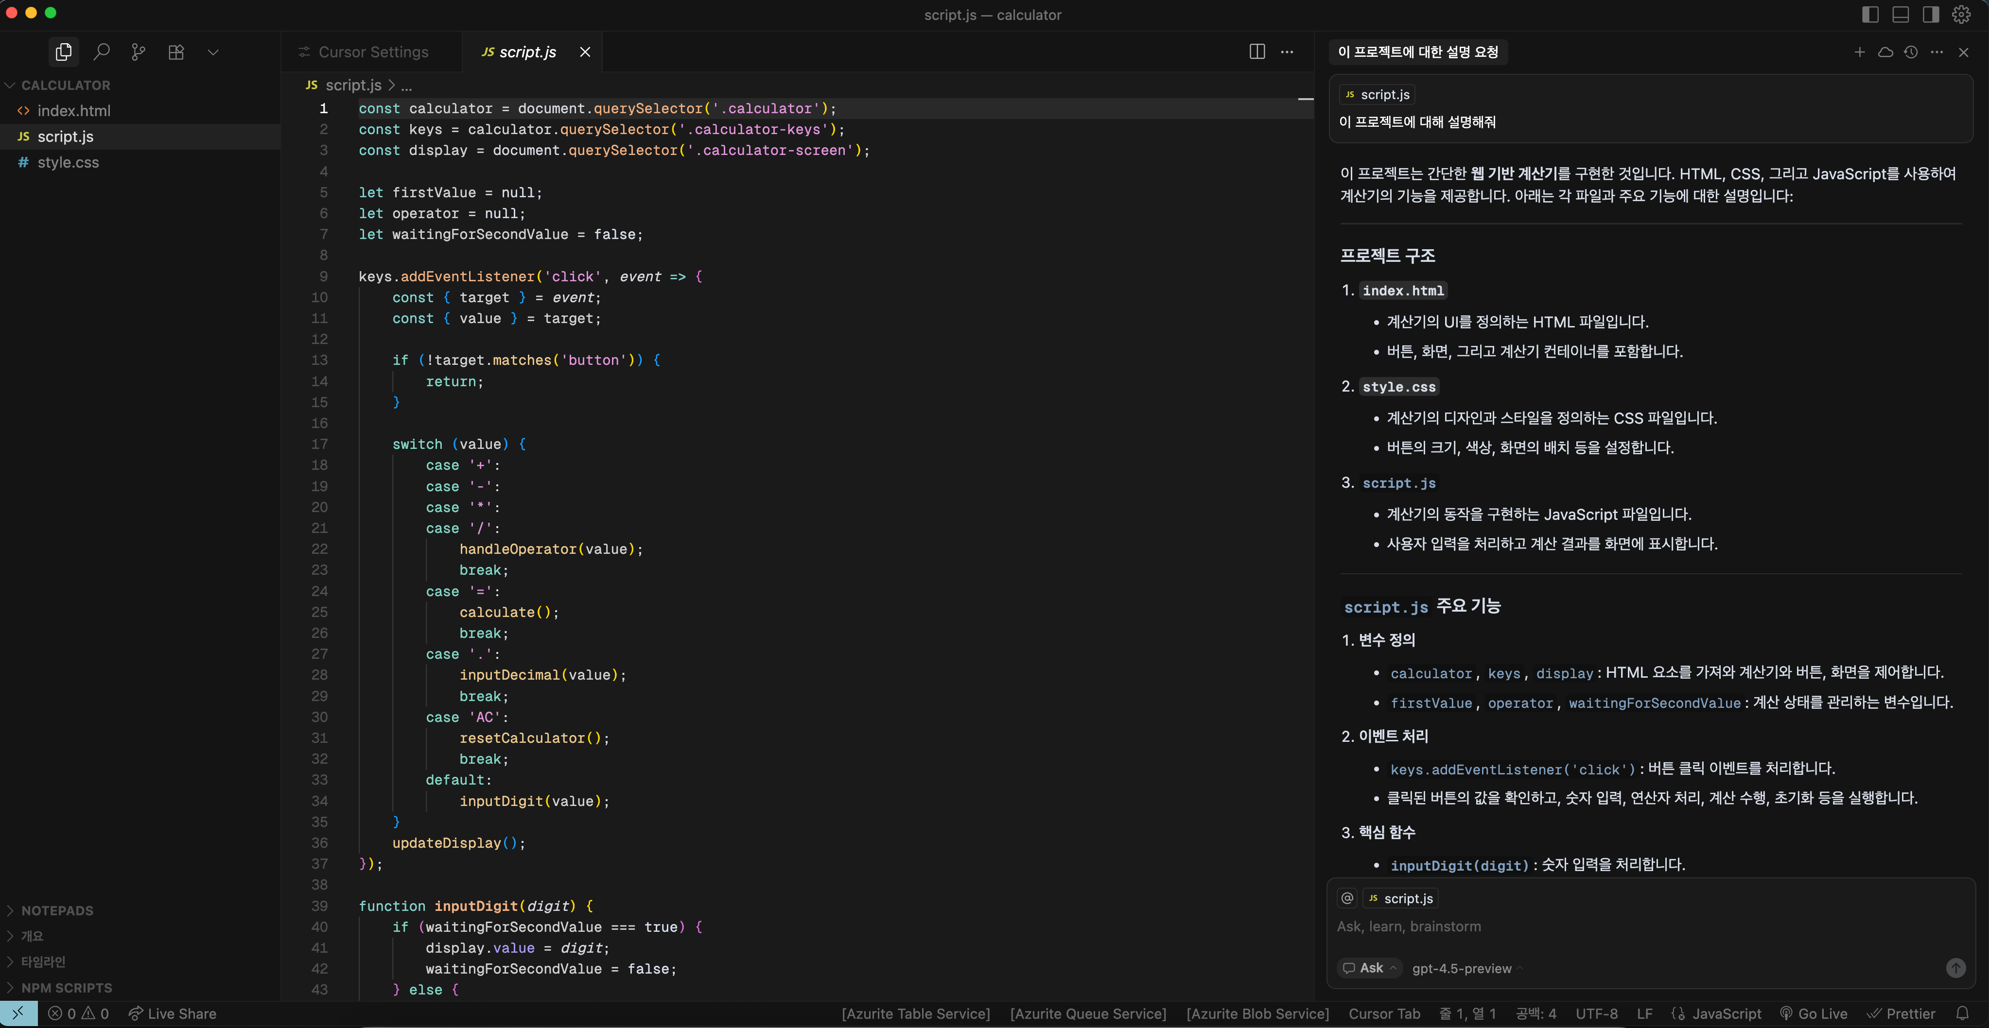Open index.html in the file explorer
Viewport: 1989px width, 1028px height.
point(73,110)
